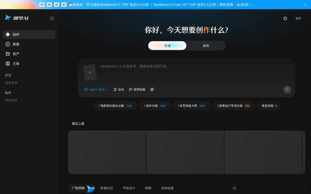311x194 pixels.
Task: Click the 登录 button
Action: pyautogui.click(x=298, y=18)
